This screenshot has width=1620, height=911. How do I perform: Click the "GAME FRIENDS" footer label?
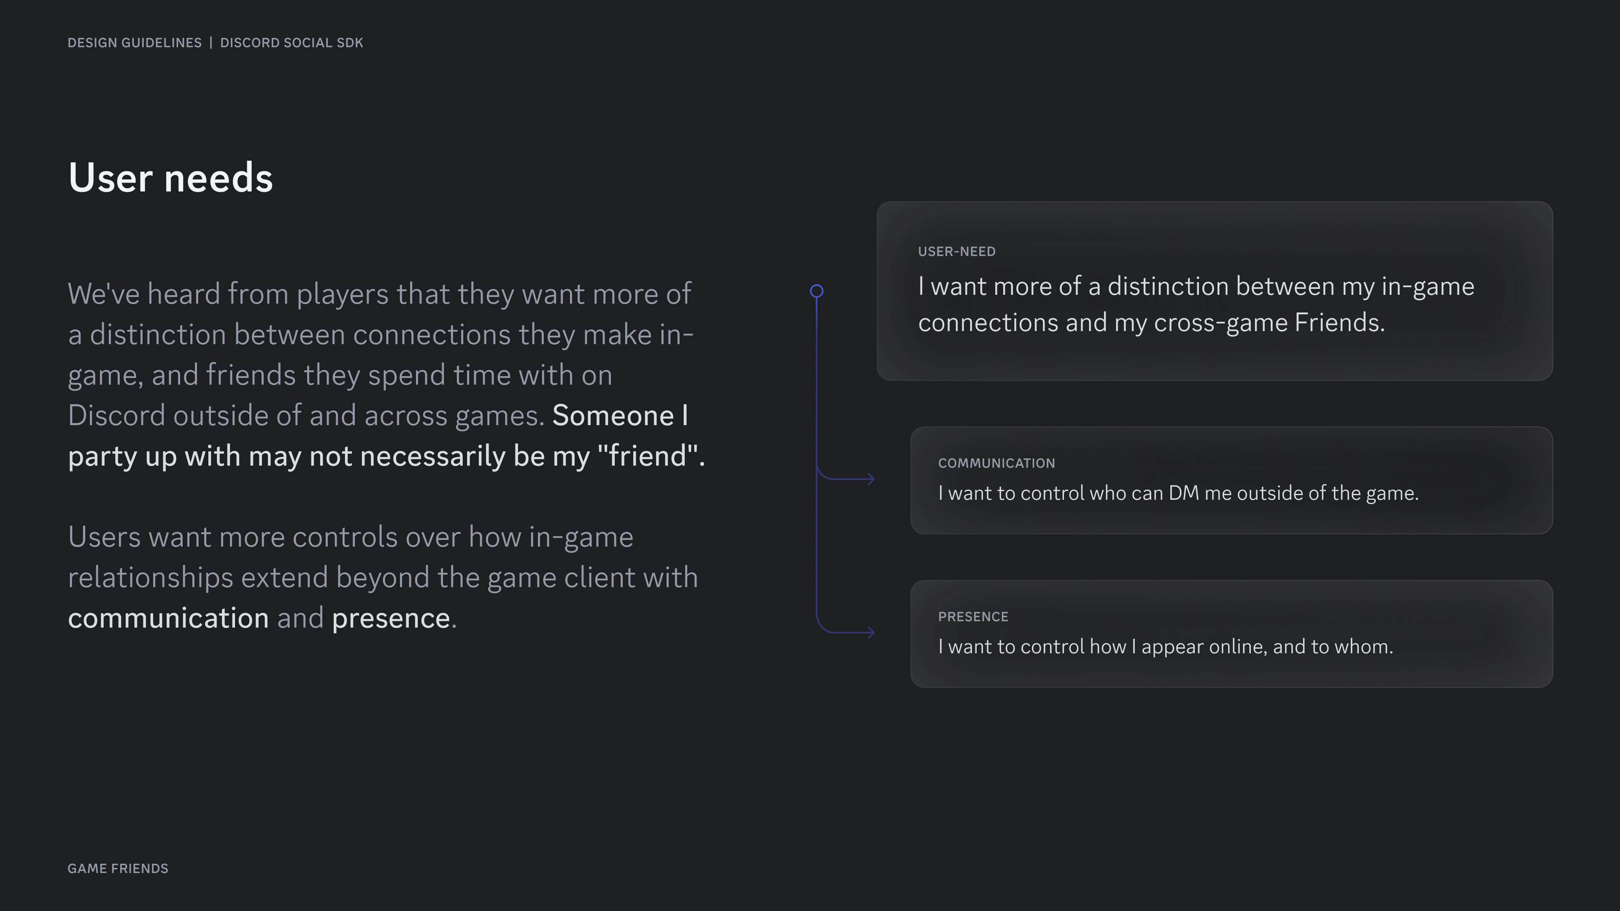point(118,868)
